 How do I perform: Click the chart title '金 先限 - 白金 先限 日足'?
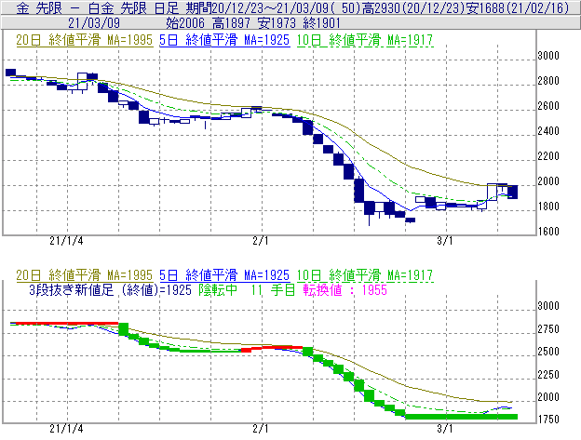pos(98,7)
